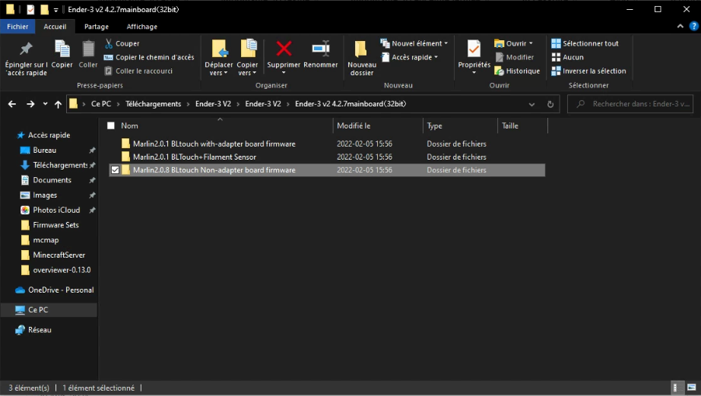Expand the Nouvel élément dropdown
The height and width of the screenshot is (396, 701).
(446, 43)
